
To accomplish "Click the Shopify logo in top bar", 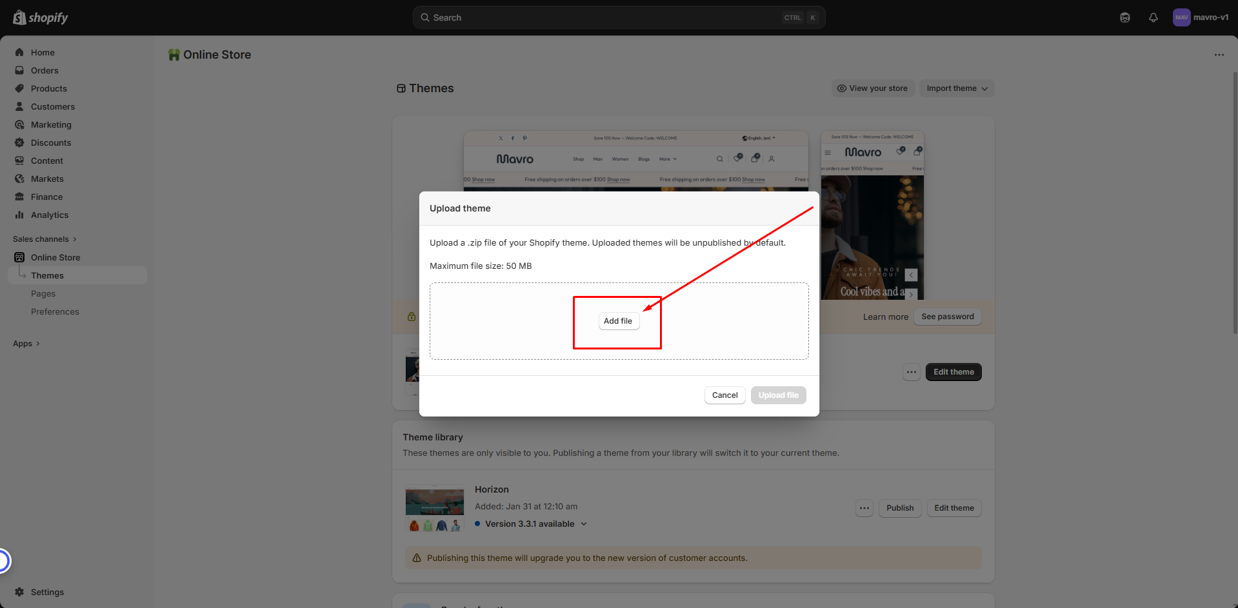I will tap(41, 17).
